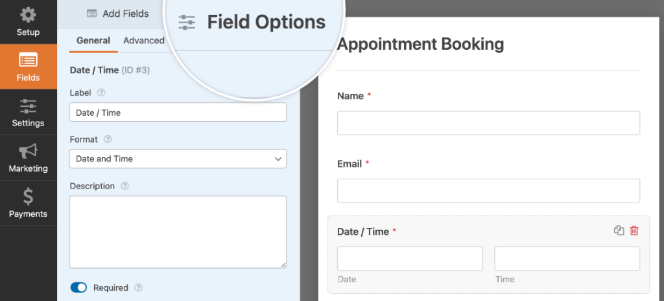This screenshot has height=301, width=664.
Task: Duplicate the Date / Time field
Action: point(619,230)
